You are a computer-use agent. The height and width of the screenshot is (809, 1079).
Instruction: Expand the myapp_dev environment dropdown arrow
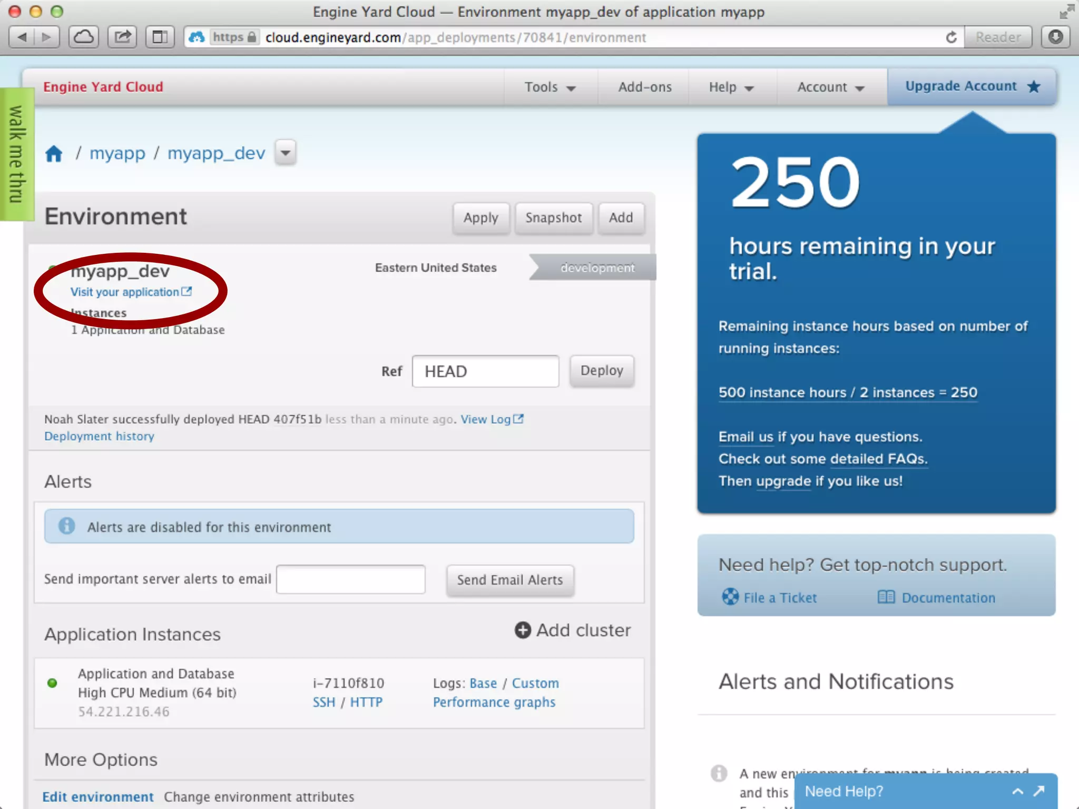(x=286, y=153)
